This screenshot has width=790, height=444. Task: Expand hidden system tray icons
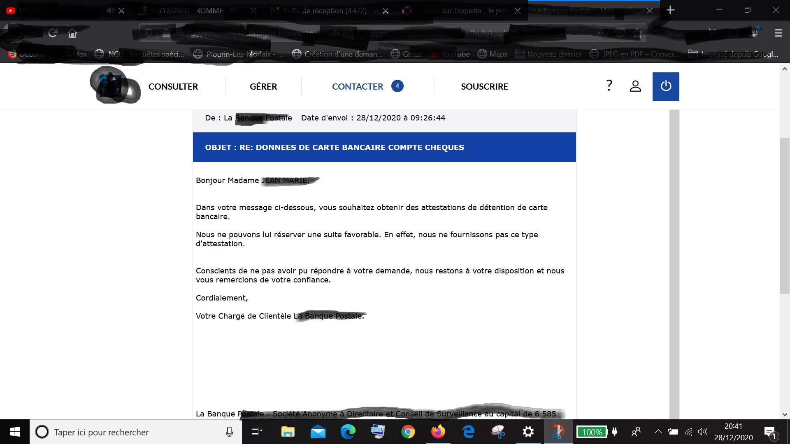(658, 432)
